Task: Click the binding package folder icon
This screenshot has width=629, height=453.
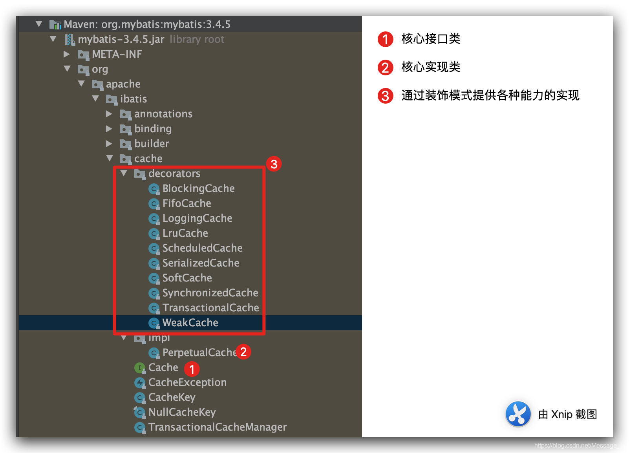Action: 126,129
